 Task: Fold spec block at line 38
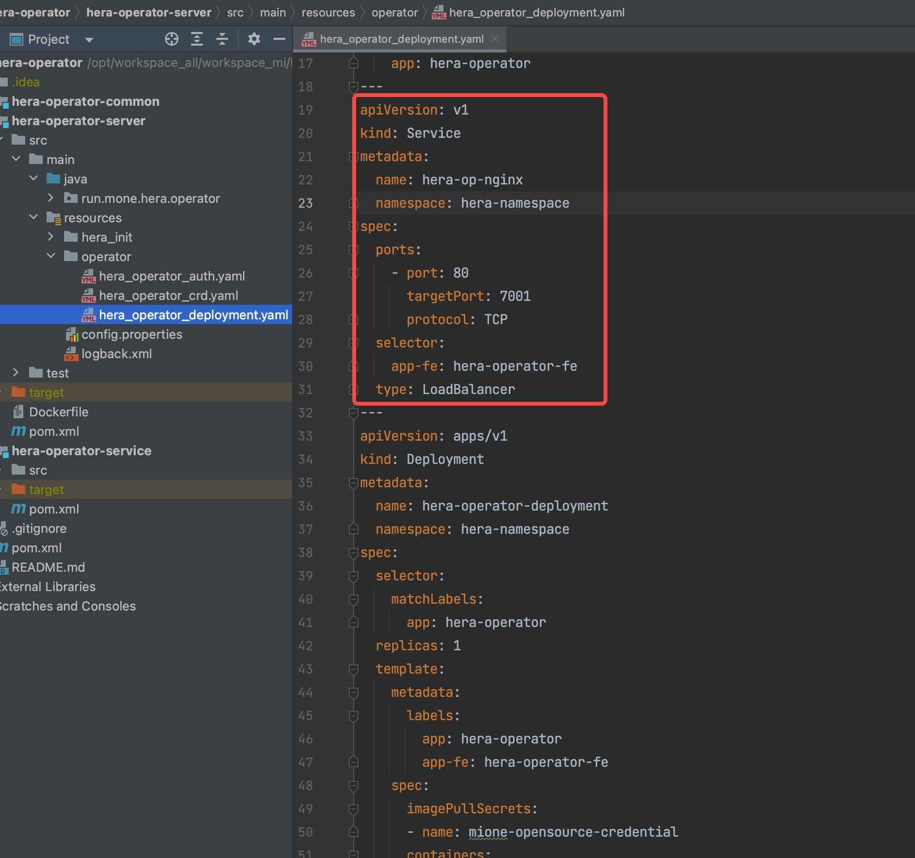(x=353, y=552)
